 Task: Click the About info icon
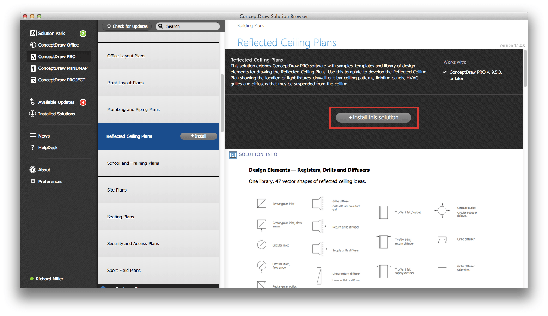tap(33, 170)
